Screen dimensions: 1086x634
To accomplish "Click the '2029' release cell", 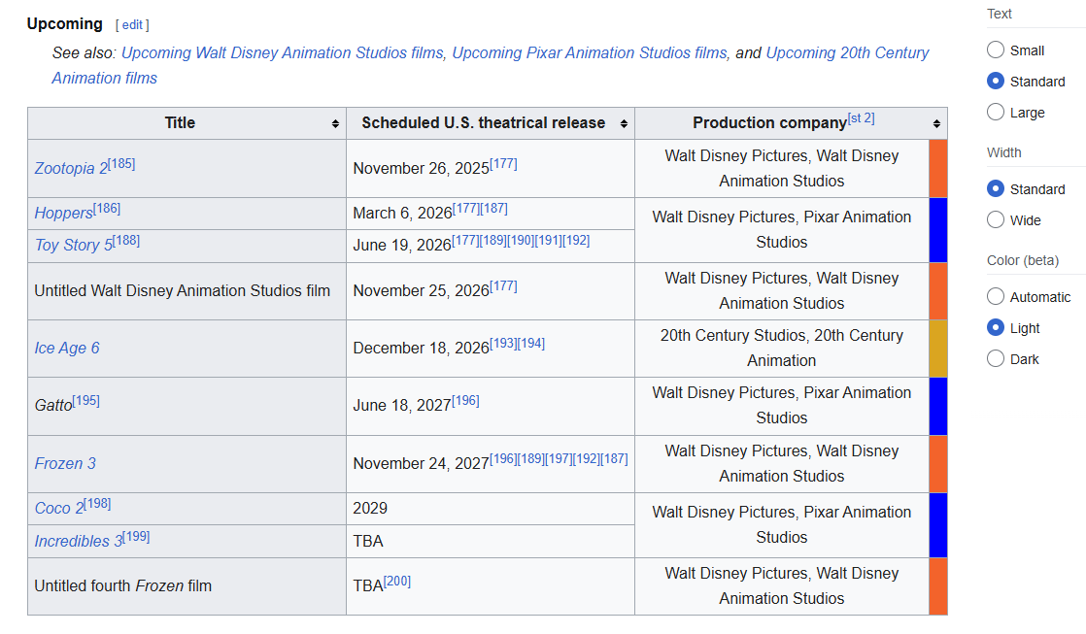I will (x=491, y=509).
